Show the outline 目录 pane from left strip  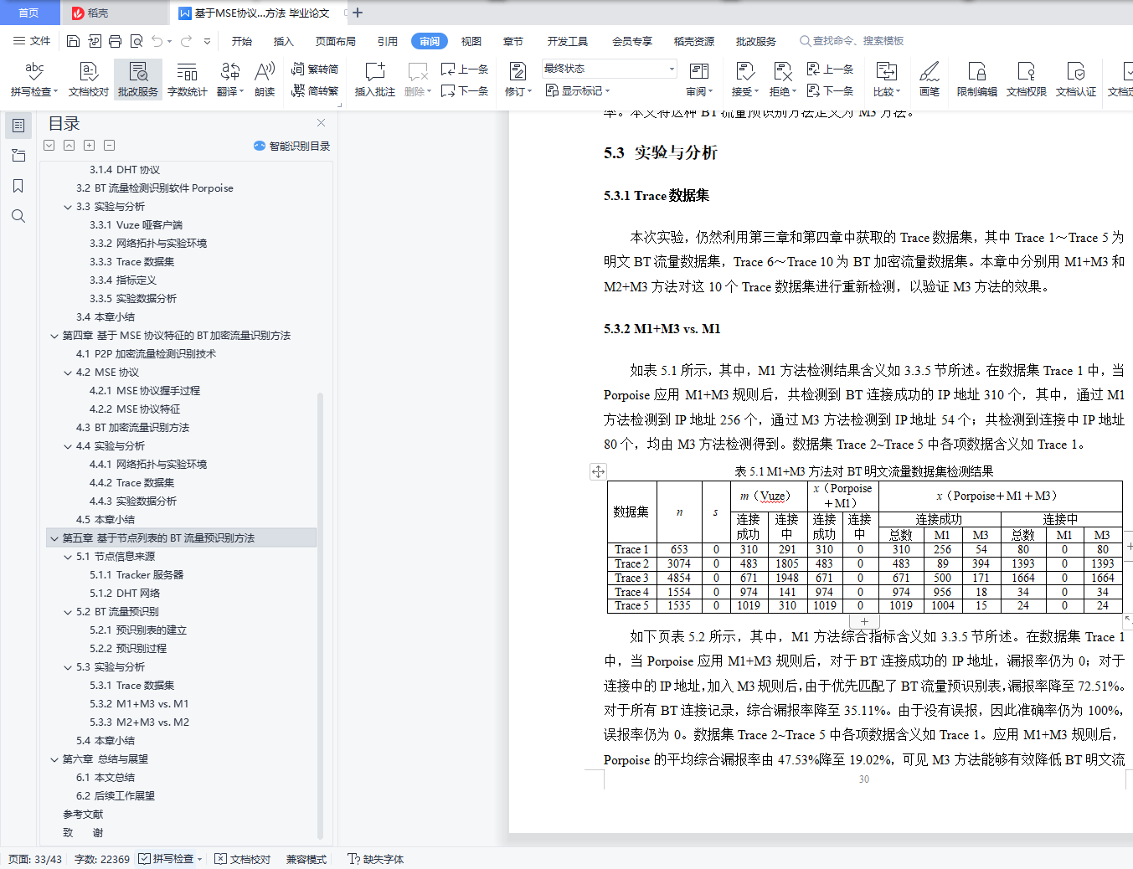pyautogui.click(x=18, y=126)
